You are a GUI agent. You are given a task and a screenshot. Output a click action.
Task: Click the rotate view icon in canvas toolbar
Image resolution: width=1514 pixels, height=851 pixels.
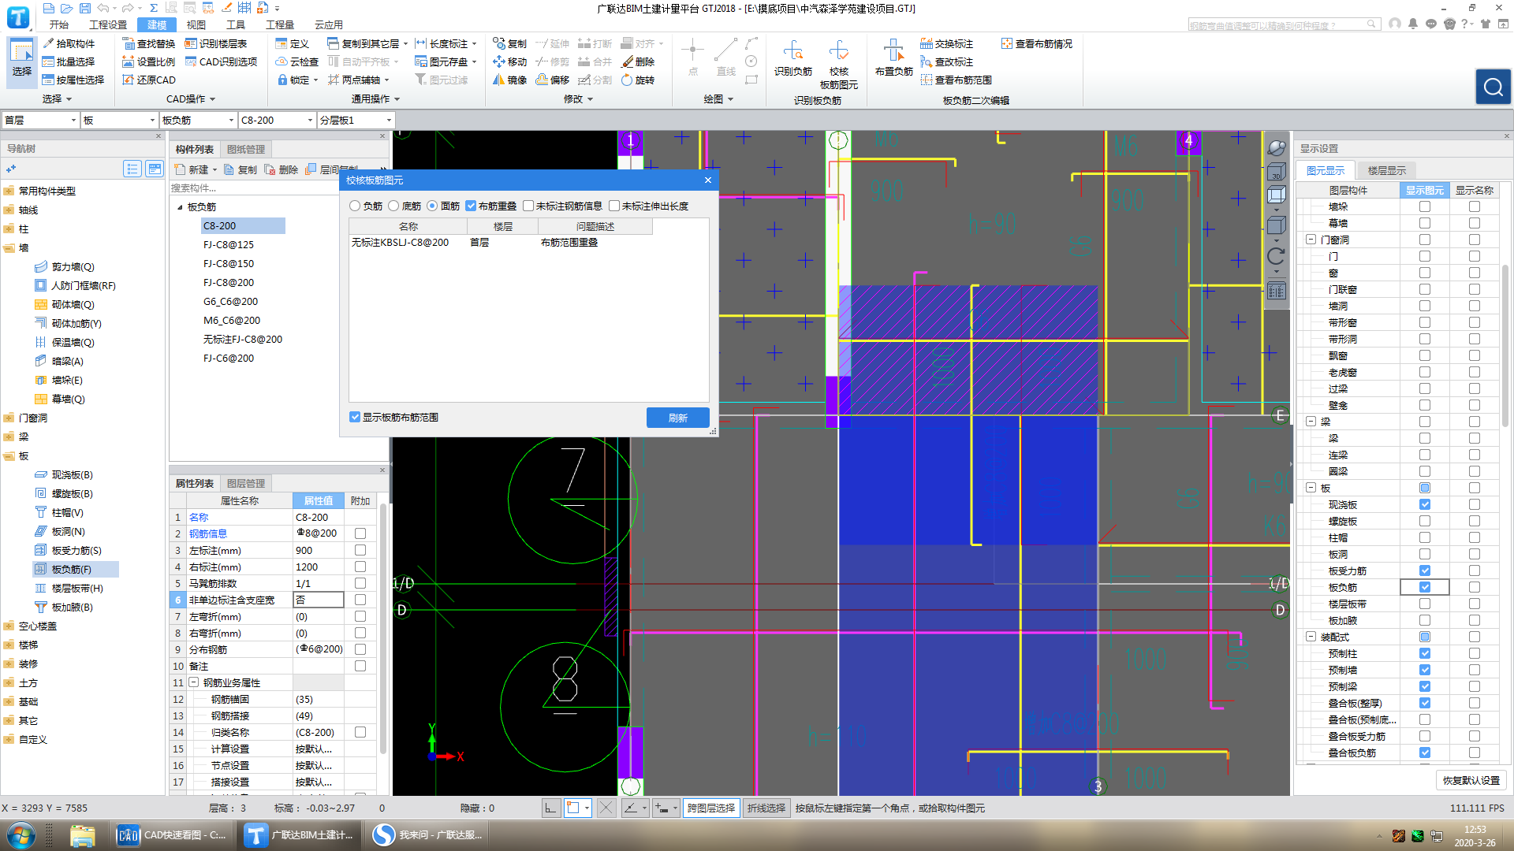click(1276, 257)
